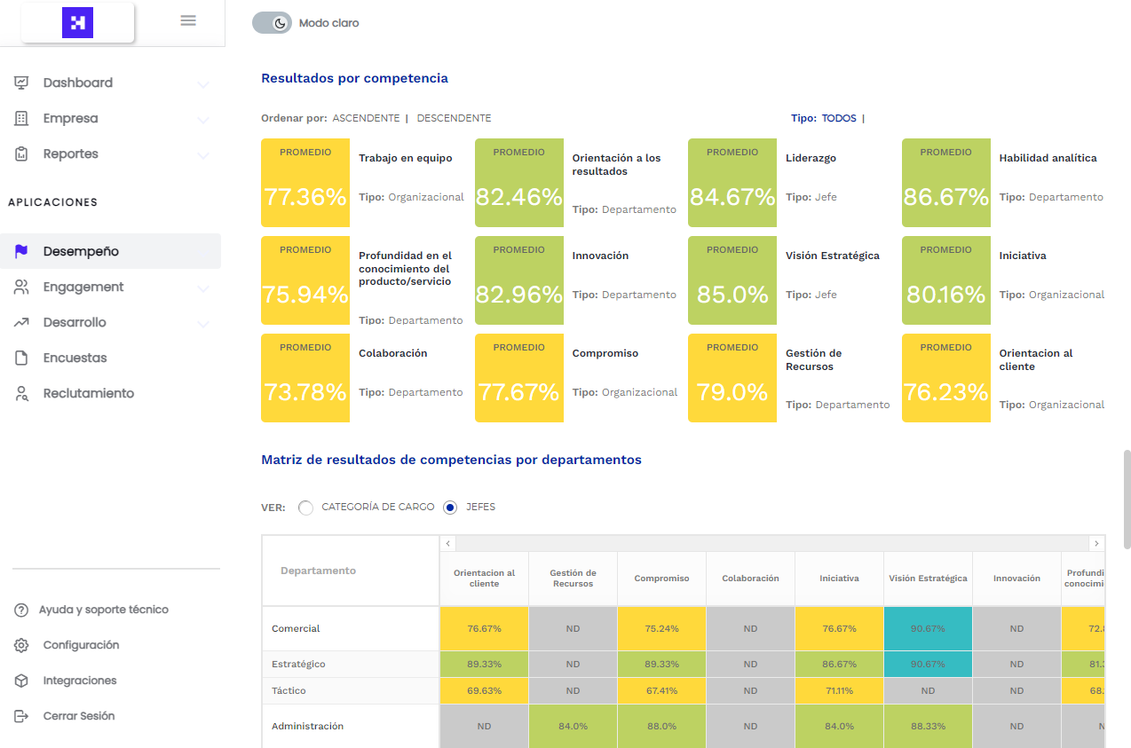Click the right arrow on the matrix scrollbar
This screenshot has height=748, width=1131.
pos(1096,542)
